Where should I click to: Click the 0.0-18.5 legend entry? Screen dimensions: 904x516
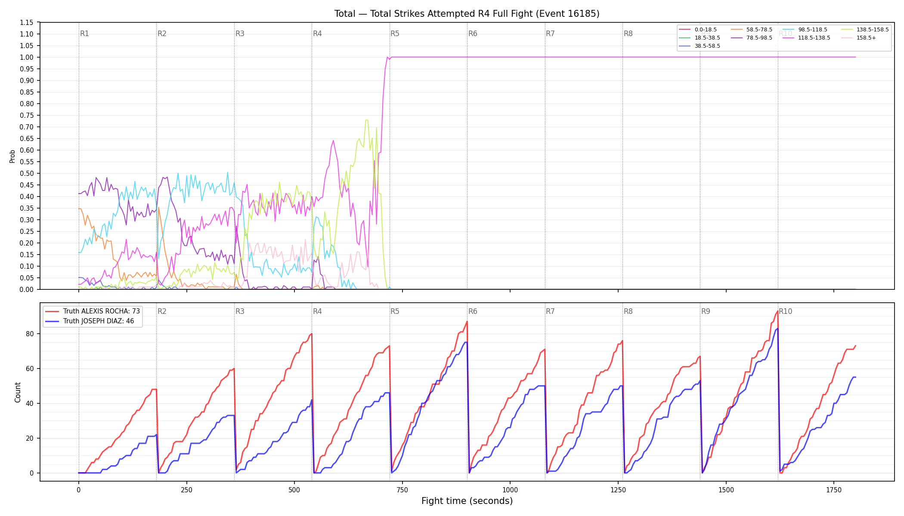(x=698, y=30)
